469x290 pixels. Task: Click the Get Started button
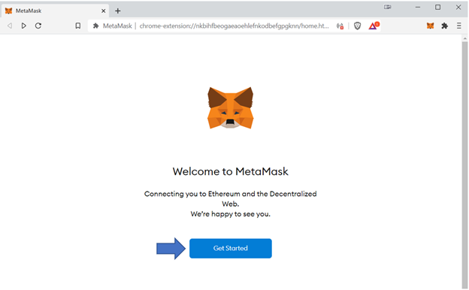[x=230, y=248]
